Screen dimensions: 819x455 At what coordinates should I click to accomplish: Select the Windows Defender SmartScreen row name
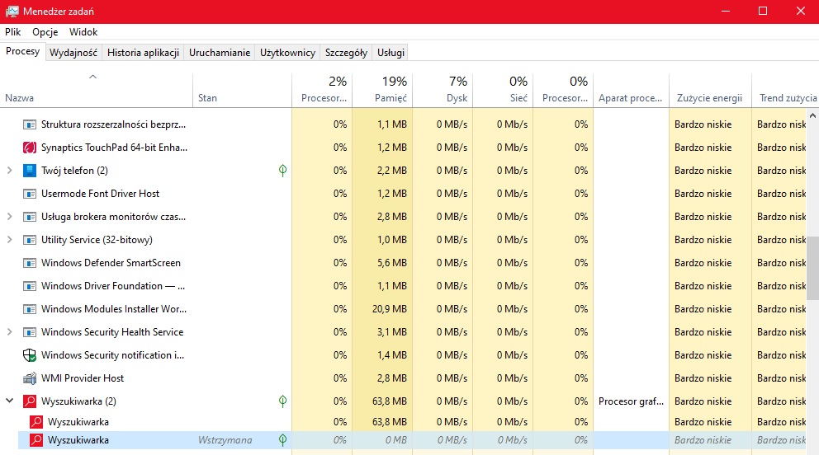(x=111, y=263)
